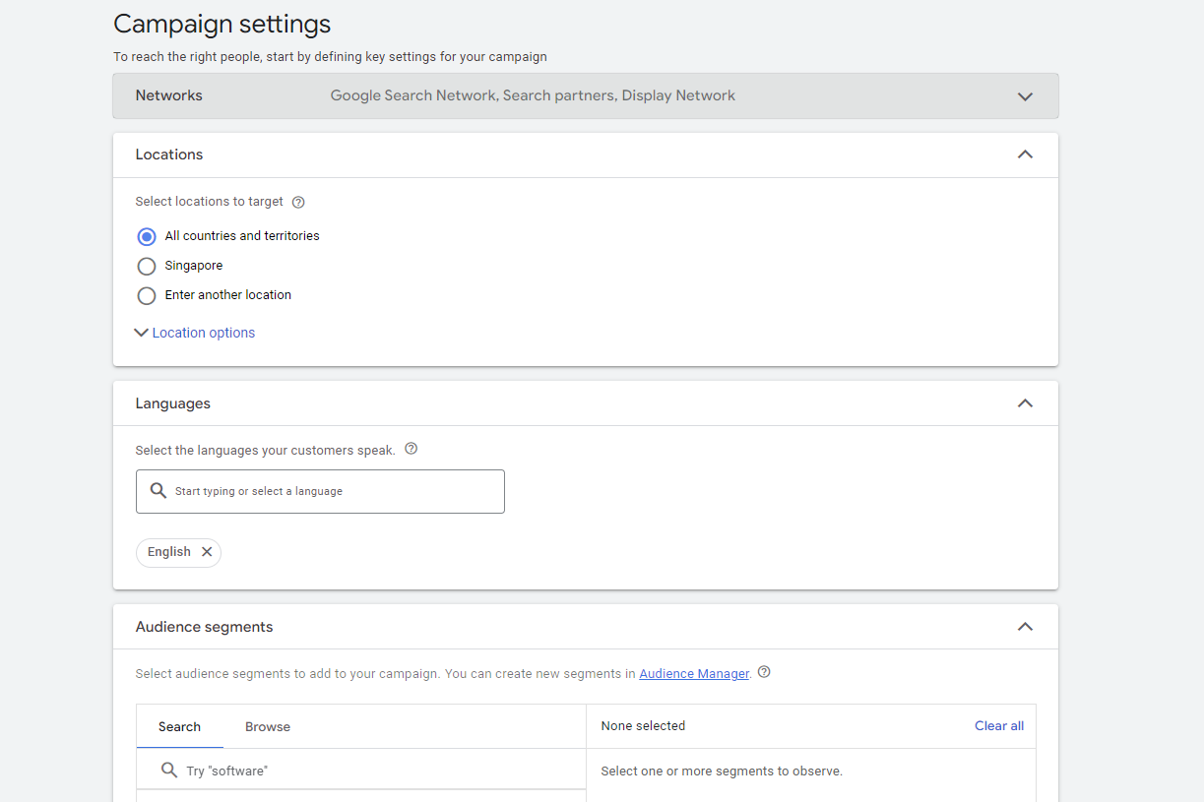This screenshot has width=1204, height=802.
Task: Select the Singapore location radio button
Action: [147, 266]
